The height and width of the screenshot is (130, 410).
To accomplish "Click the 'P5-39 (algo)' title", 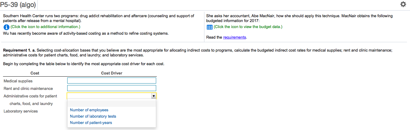I will (x=18, y=5).
